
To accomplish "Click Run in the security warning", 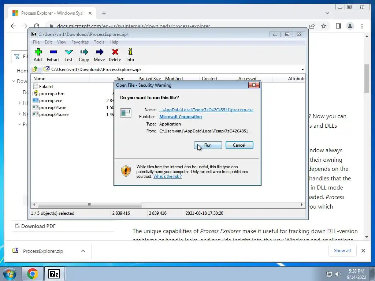I will pos(208,145).
